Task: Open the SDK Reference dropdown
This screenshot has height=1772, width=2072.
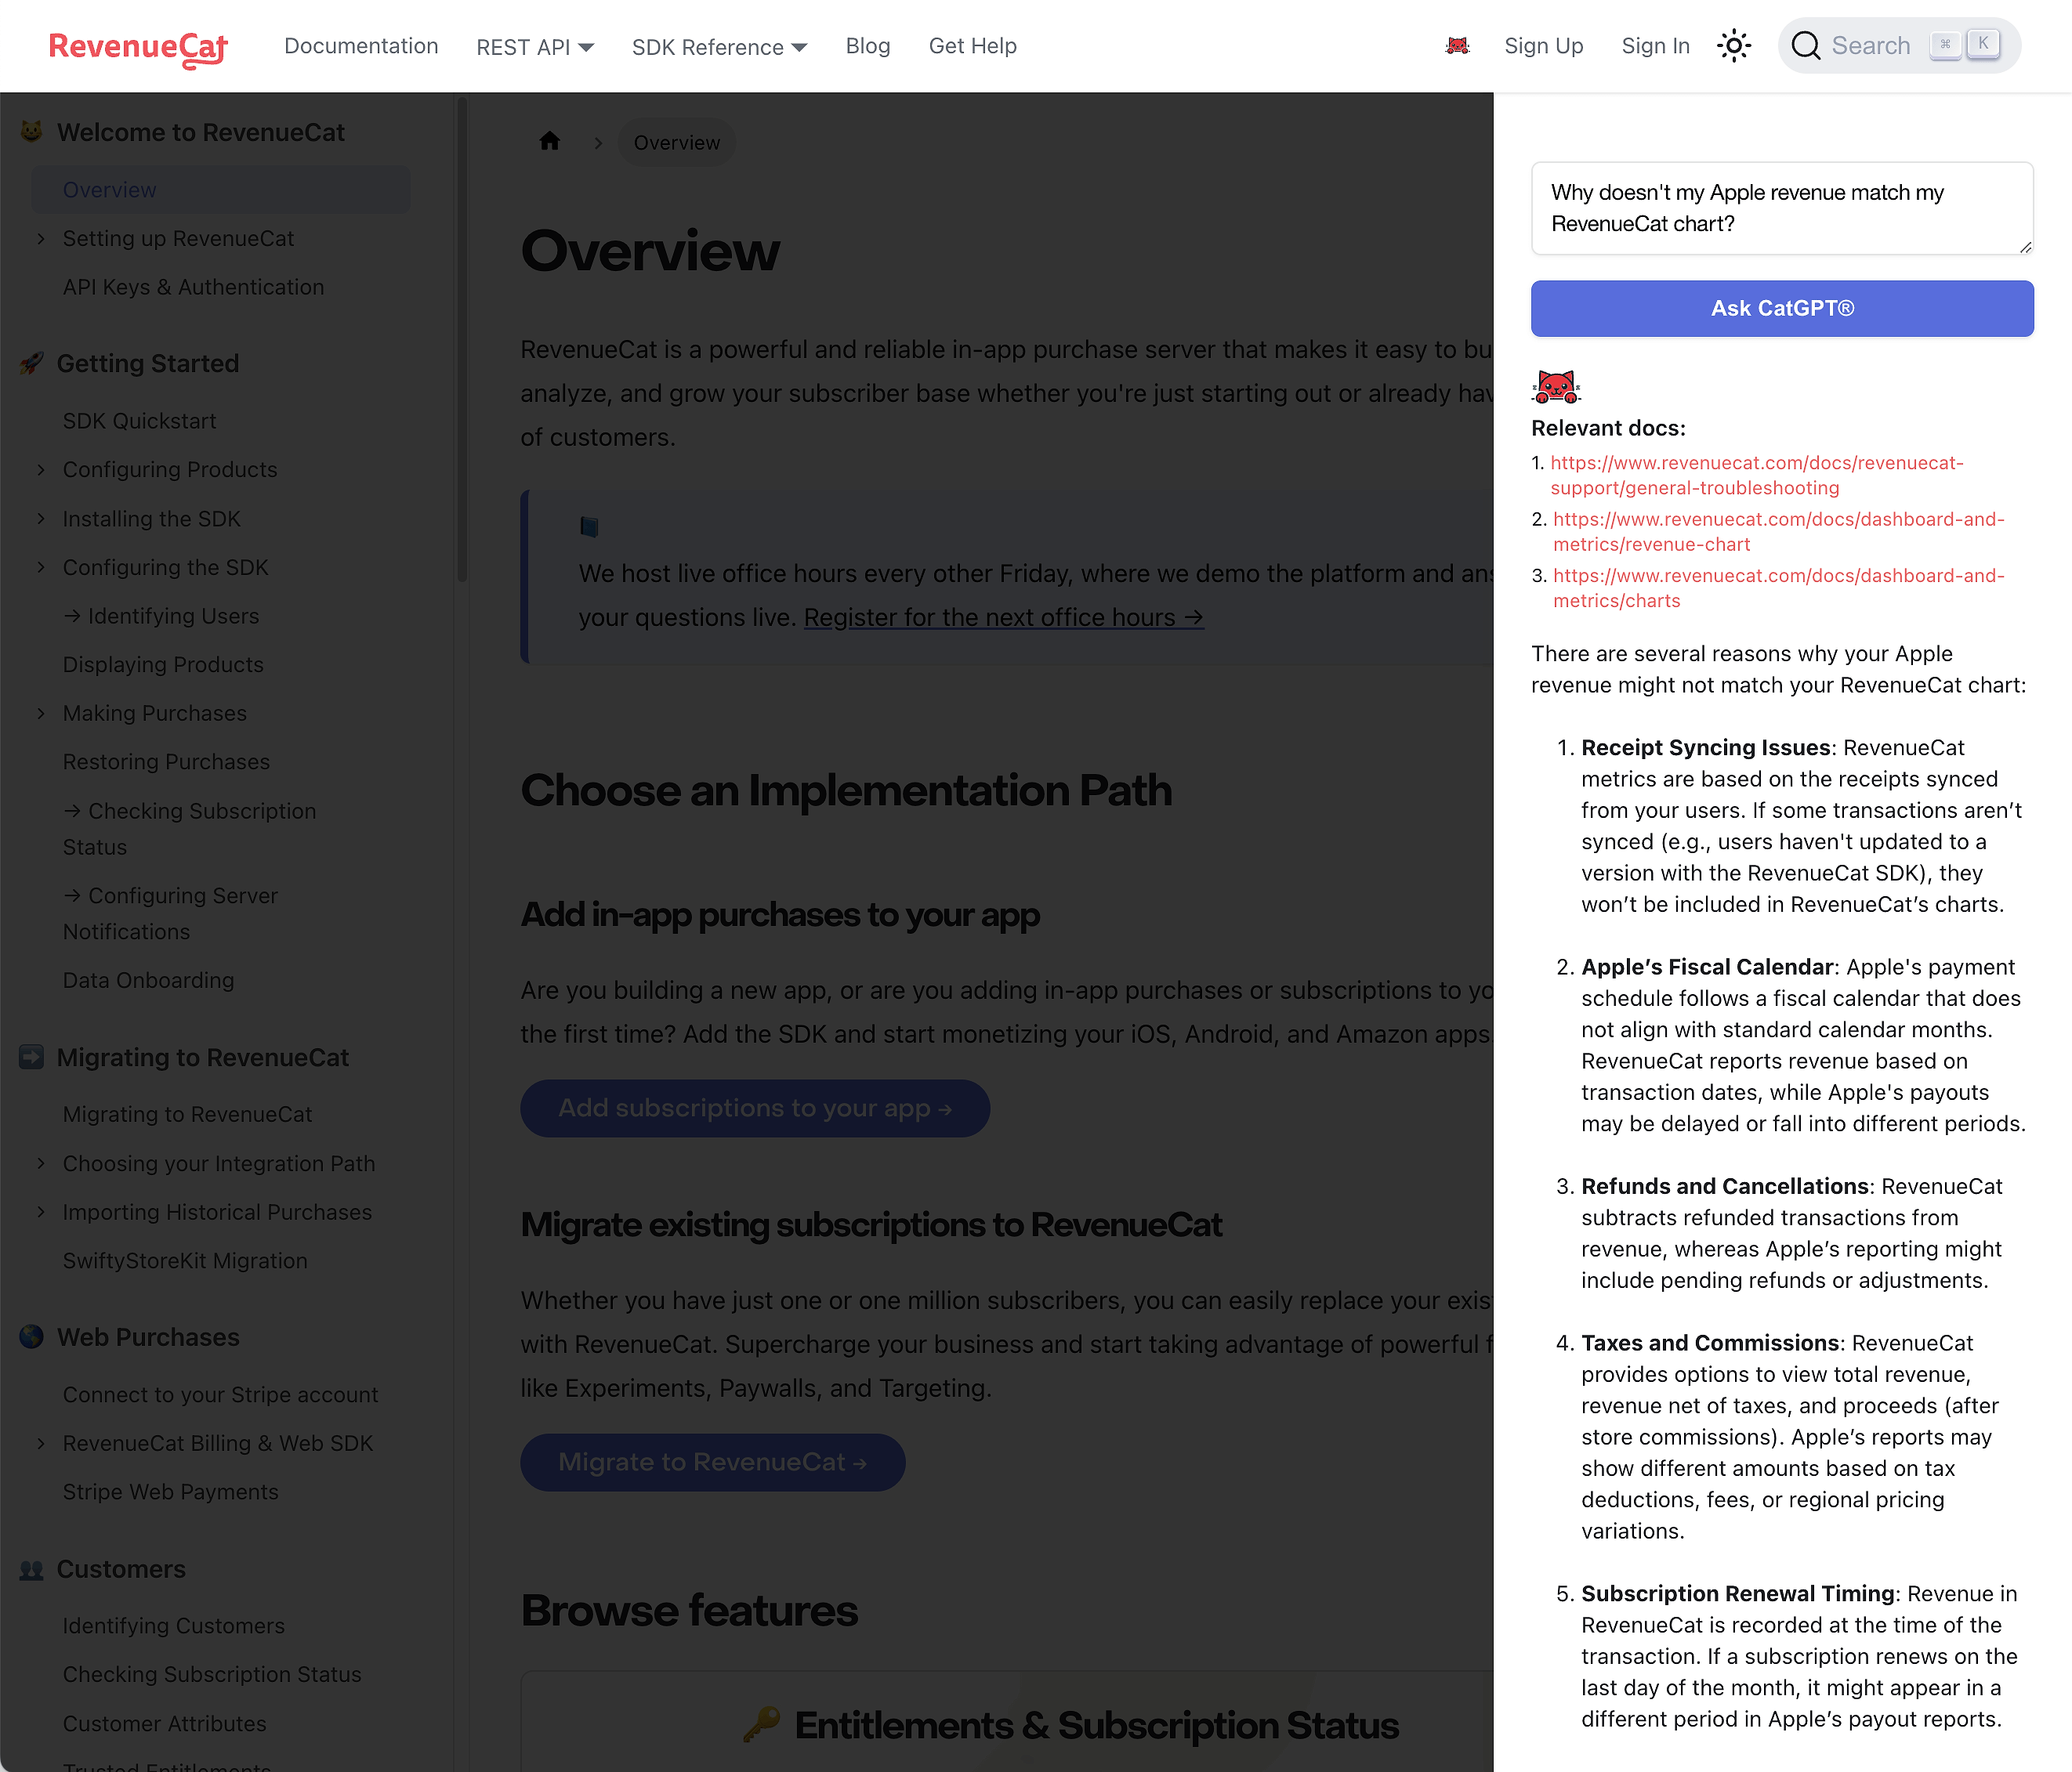Action: click(719, 47)
